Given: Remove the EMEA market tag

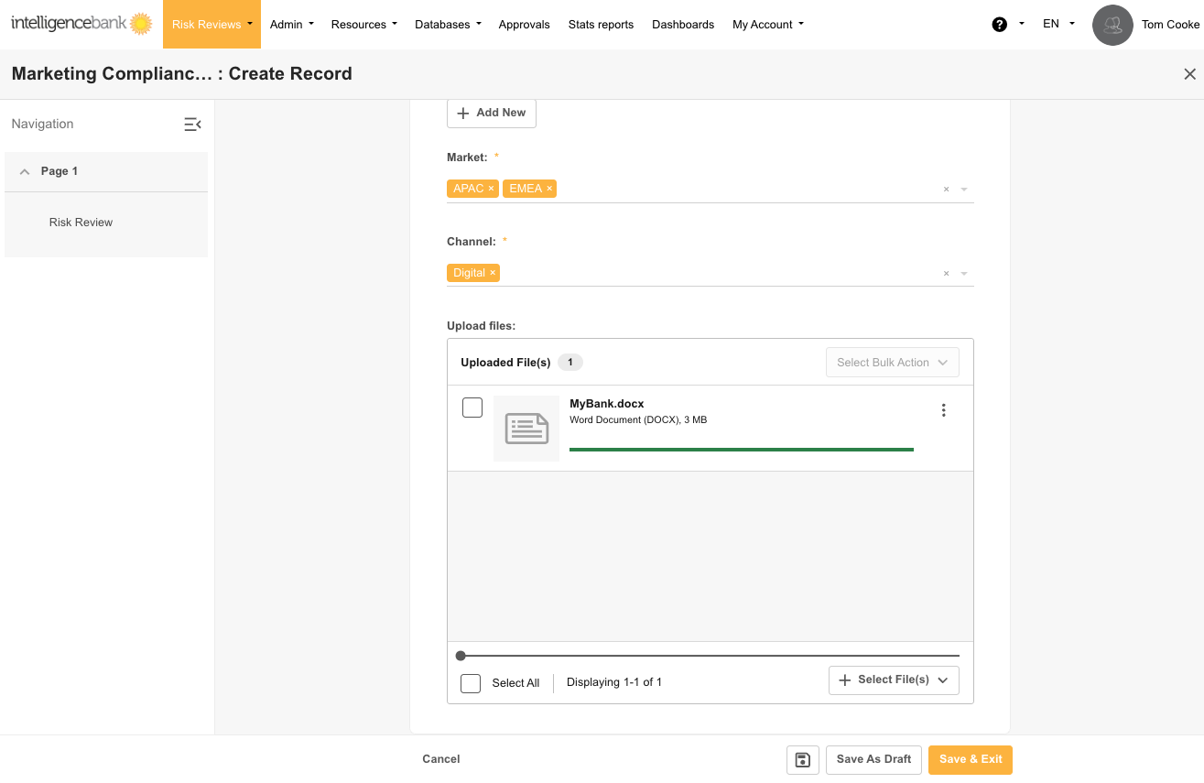Looking at the screenshot, I should [549, 189].
